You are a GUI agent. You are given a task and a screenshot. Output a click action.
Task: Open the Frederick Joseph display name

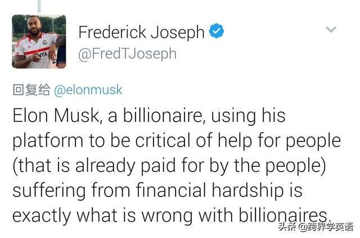[x=141, y=32]
